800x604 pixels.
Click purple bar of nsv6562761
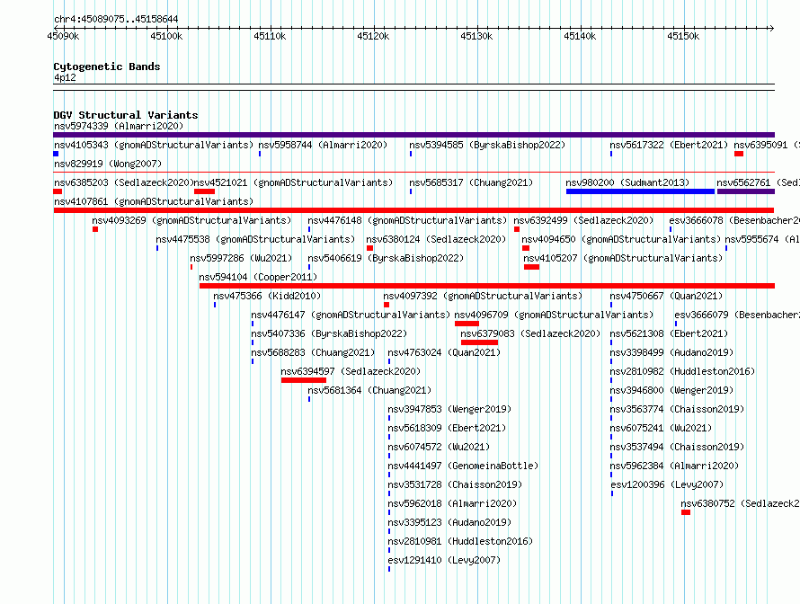(x=746, y=191)
